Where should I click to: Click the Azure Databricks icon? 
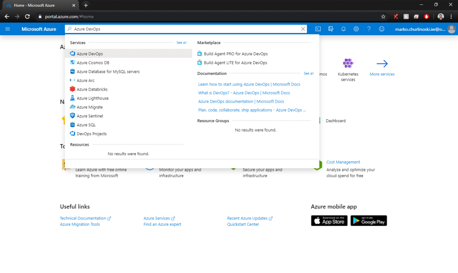(72, 89)
